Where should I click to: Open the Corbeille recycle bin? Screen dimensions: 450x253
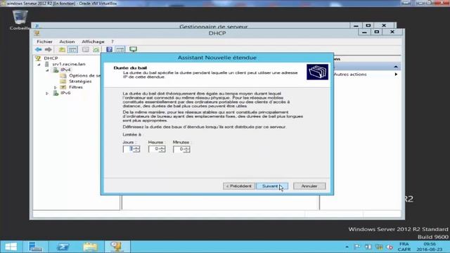(20, 20)
